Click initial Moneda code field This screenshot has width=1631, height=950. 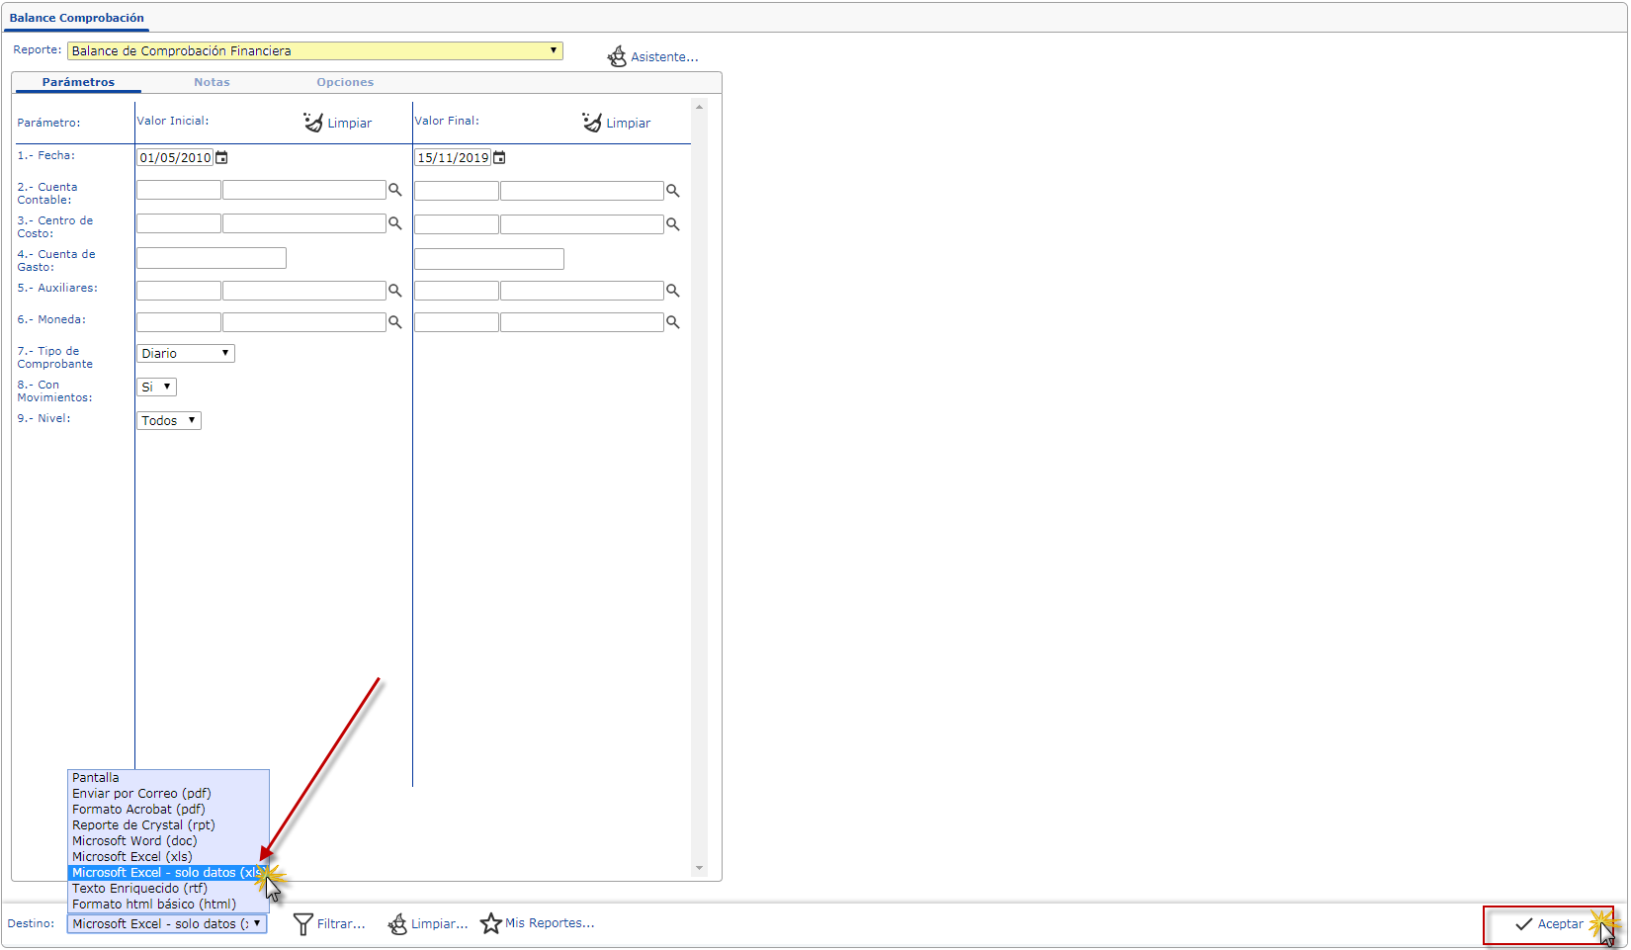(x=179, y=322)
